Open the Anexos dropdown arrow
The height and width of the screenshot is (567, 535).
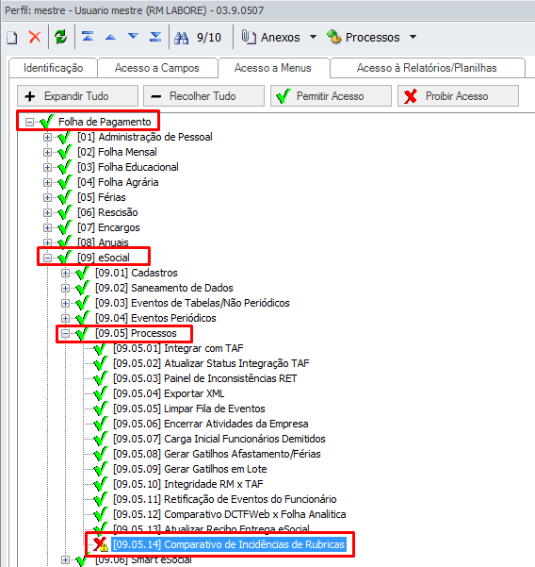pos(314,37)
